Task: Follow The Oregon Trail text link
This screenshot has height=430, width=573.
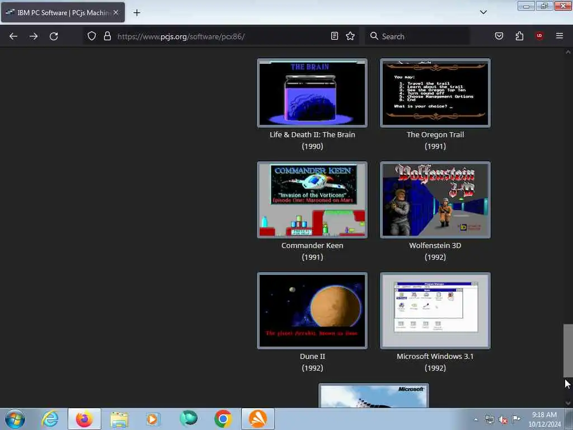Action: coord(435,134)
